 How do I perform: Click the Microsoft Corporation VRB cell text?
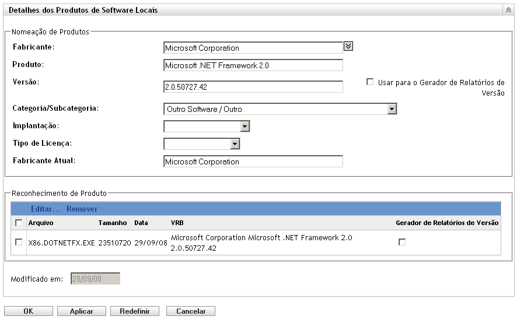pos(261,243)
